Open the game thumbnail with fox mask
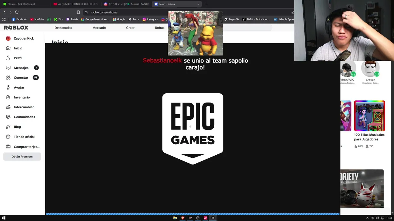Viewport: 394px width, 221px height. pos(362,188)
